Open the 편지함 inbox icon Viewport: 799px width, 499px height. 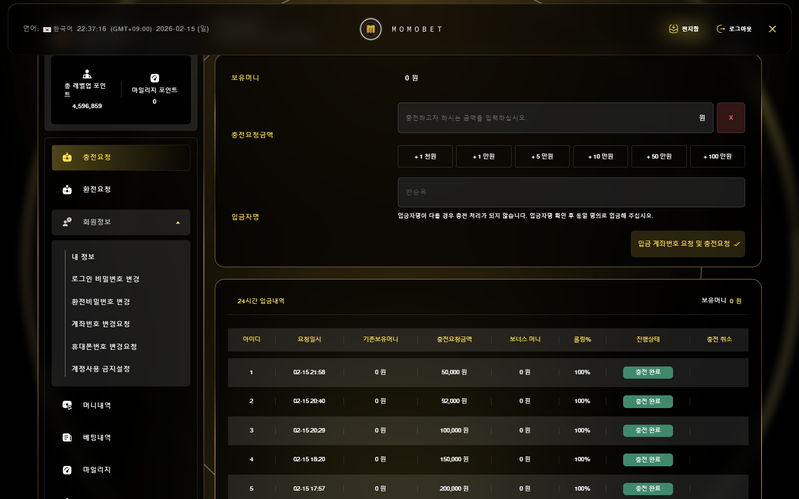[x=673, y=29]
